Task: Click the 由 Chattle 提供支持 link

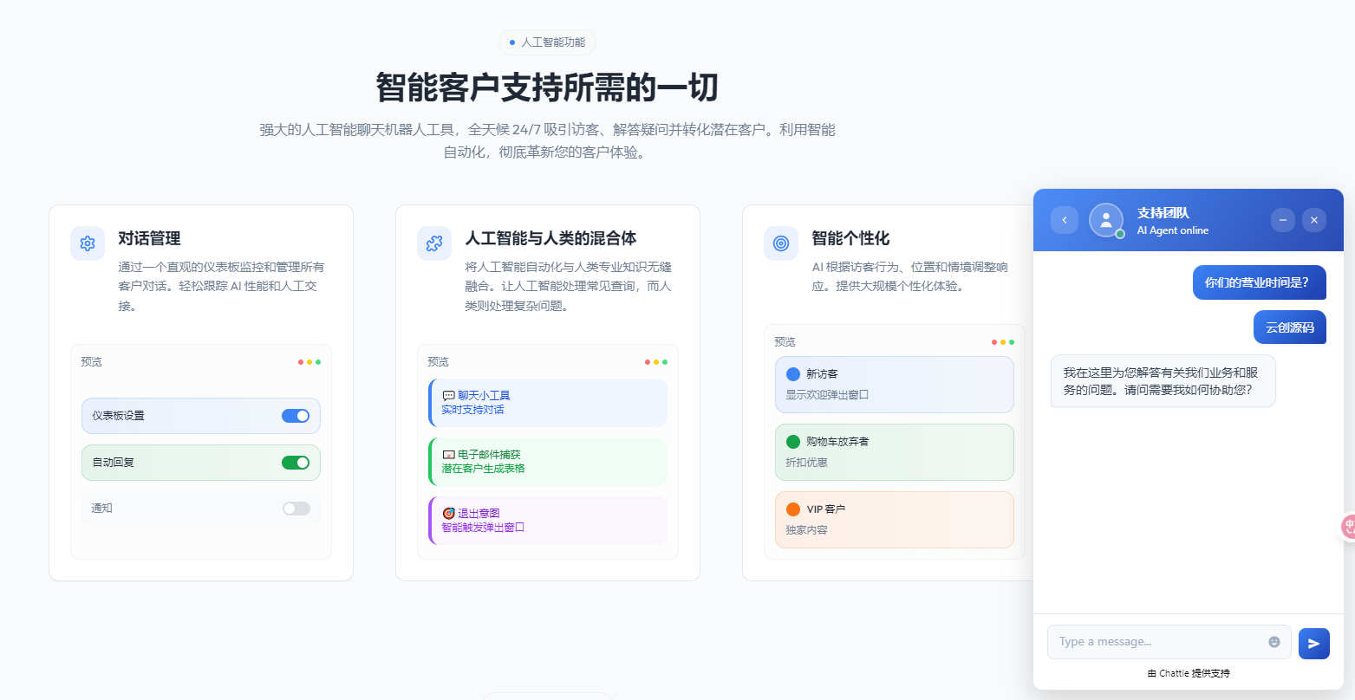Action: [1189, 673]
